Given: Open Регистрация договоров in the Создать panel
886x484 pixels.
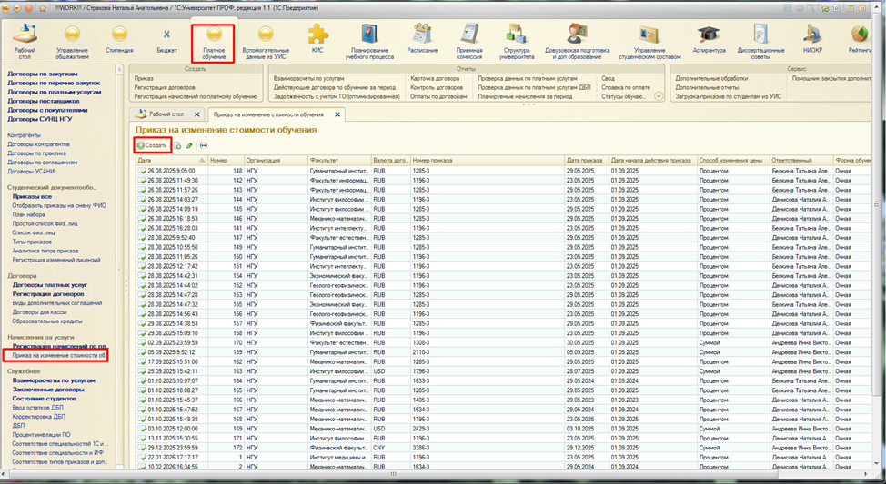Looking at the screenshot, I should [x=165, y=87].
